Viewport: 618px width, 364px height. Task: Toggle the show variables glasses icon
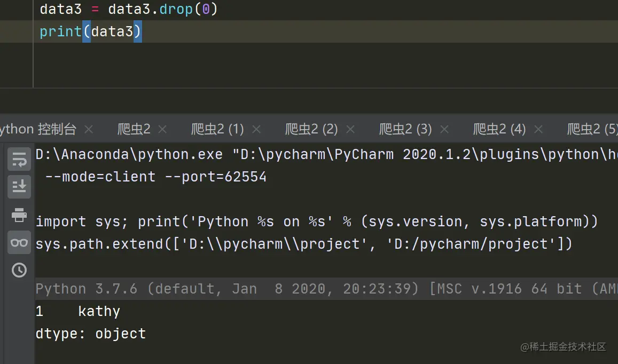[19, 243]
